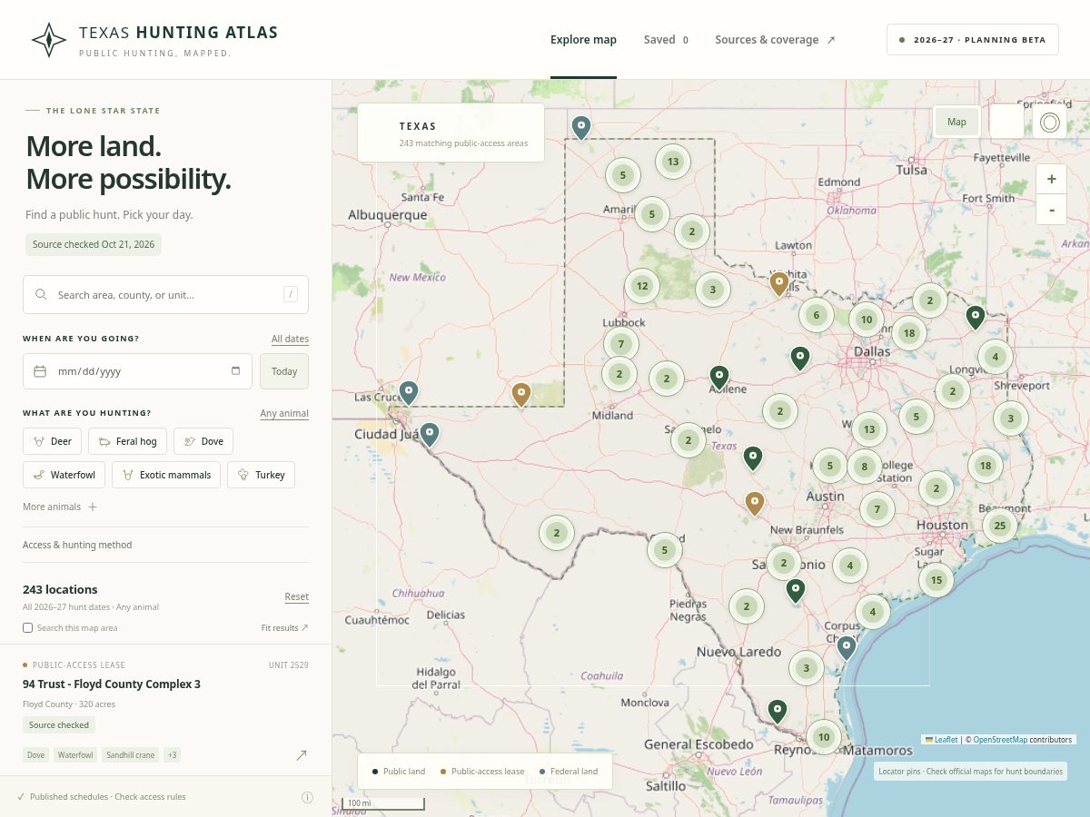1090x817 pixels.
Task: Select the green pin south of San Antonio
Action: tap(796, 591)
